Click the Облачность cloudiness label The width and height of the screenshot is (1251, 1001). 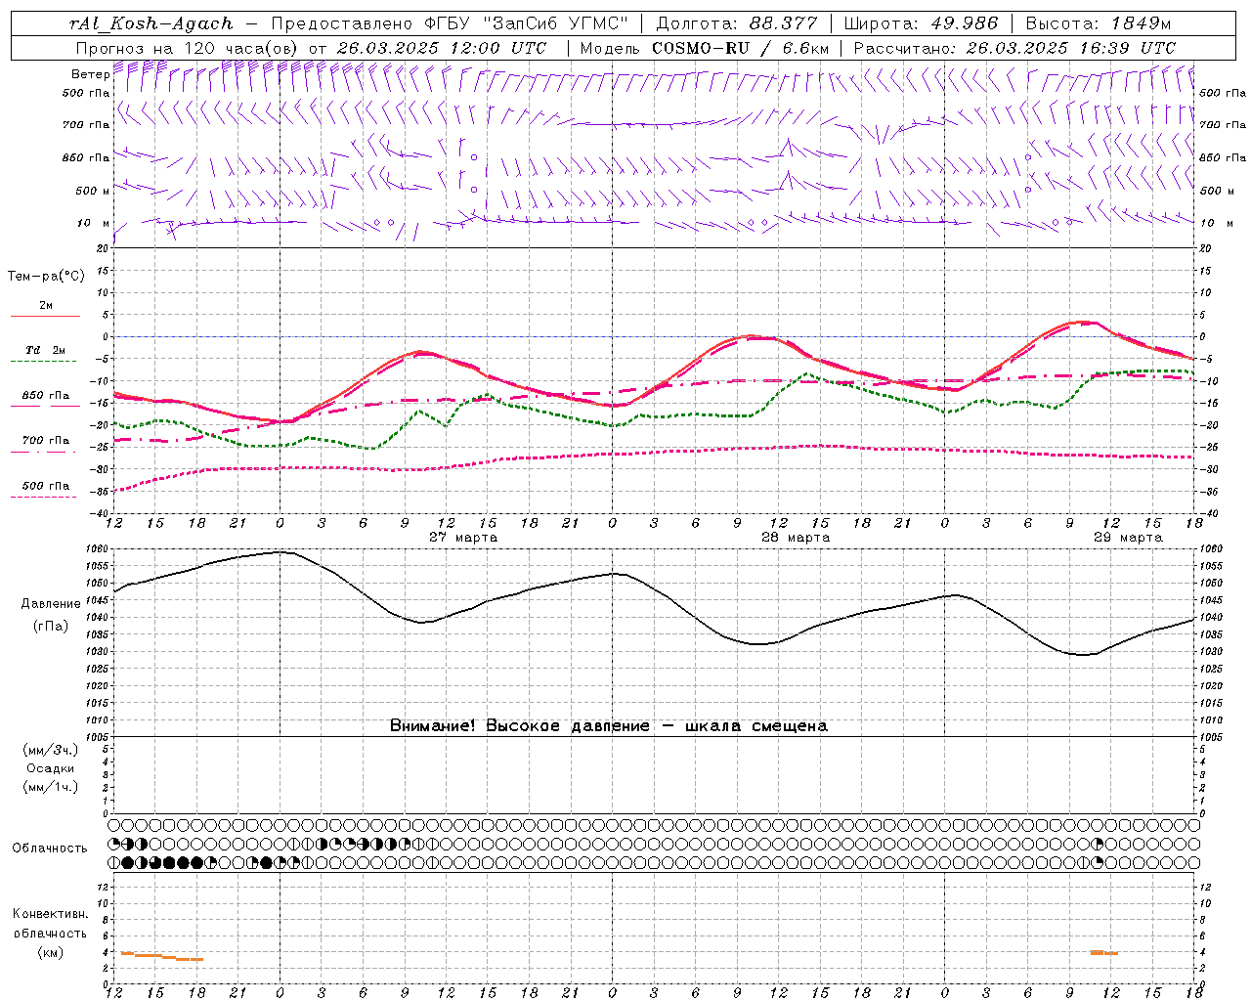click(x=50, y=849)
